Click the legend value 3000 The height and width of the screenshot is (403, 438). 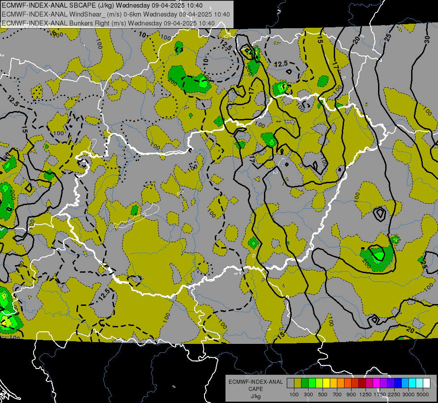tap(408, 394)
